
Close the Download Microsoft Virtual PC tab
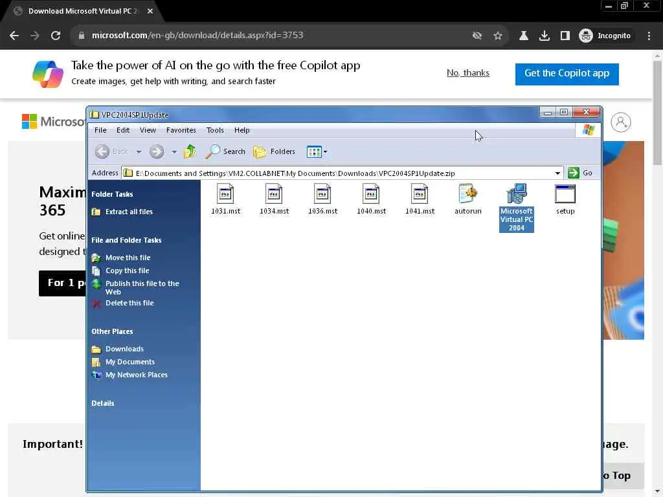pos(150,11)
